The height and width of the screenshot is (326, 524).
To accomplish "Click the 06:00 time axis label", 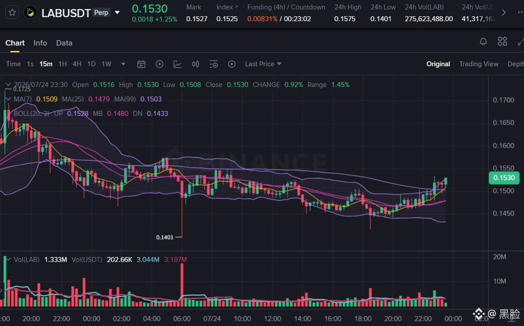I will 182,319.
